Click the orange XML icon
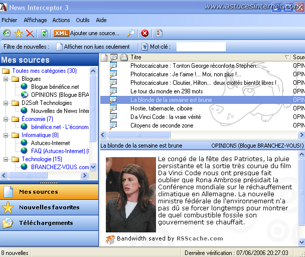The image size is (305, 257). [x=61, y=33]
